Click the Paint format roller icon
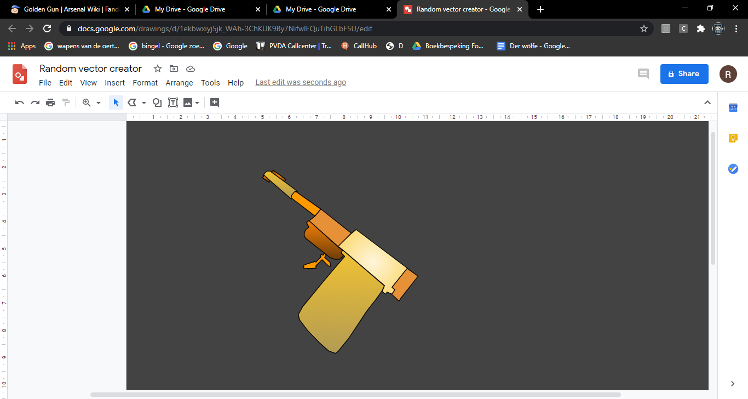Viewport: 748px width, 399px height. coord(66,102)
